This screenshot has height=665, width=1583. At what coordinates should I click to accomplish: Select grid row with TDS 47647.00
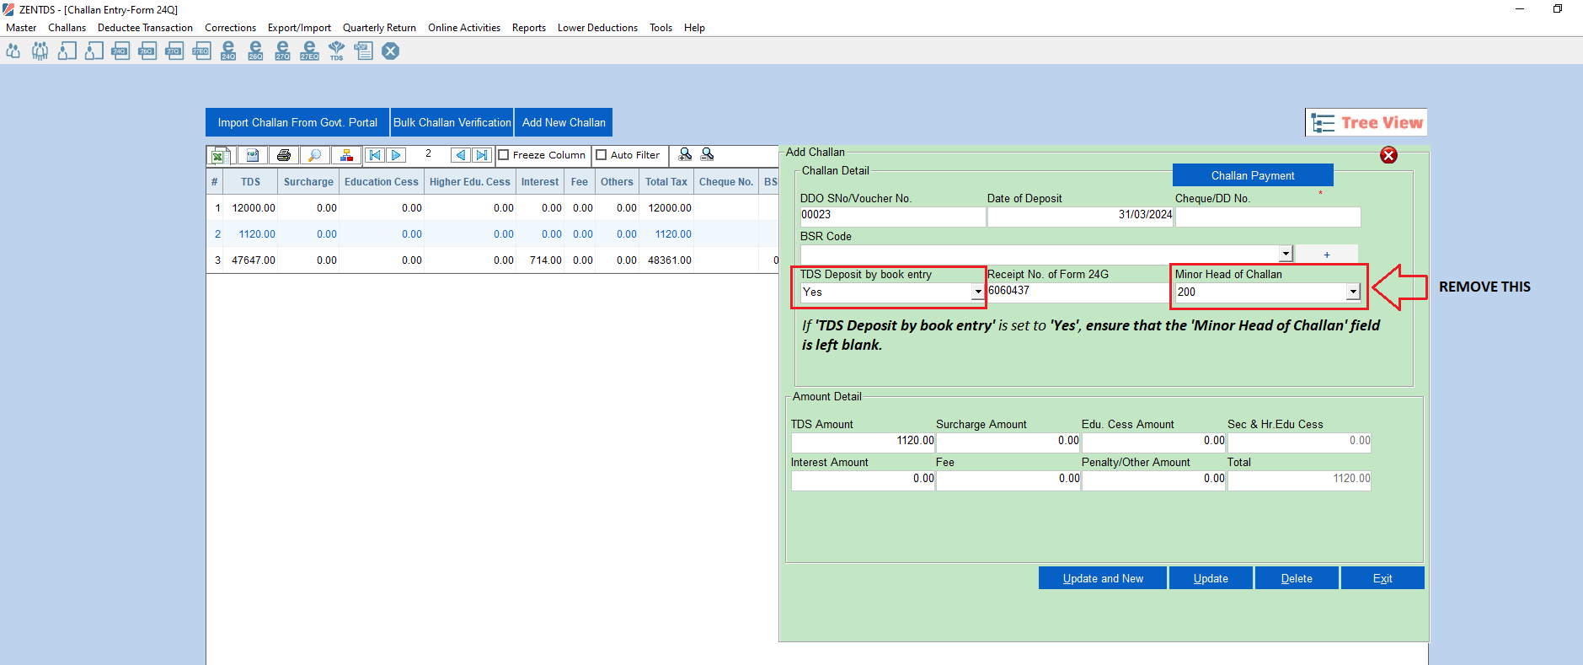493,260
